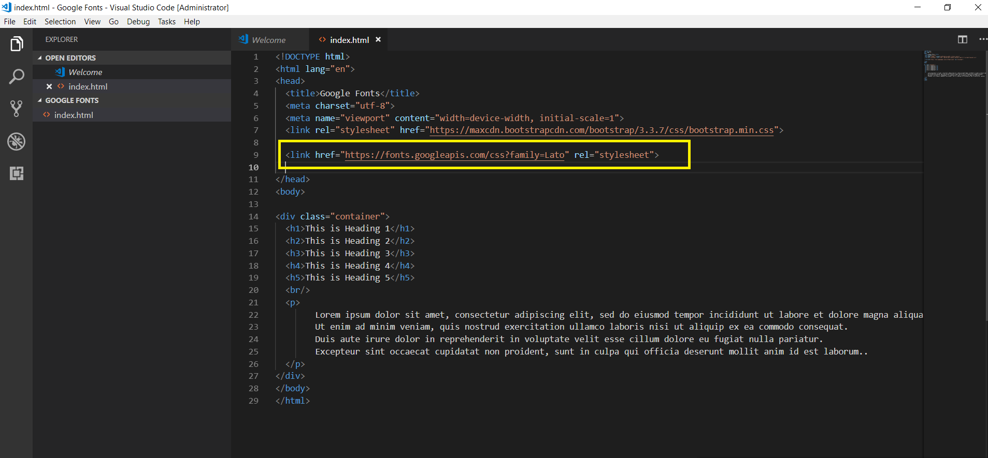Open the Selection menu
The height and width of the screenshot is (458, 988).
click(x=60, y=21)
